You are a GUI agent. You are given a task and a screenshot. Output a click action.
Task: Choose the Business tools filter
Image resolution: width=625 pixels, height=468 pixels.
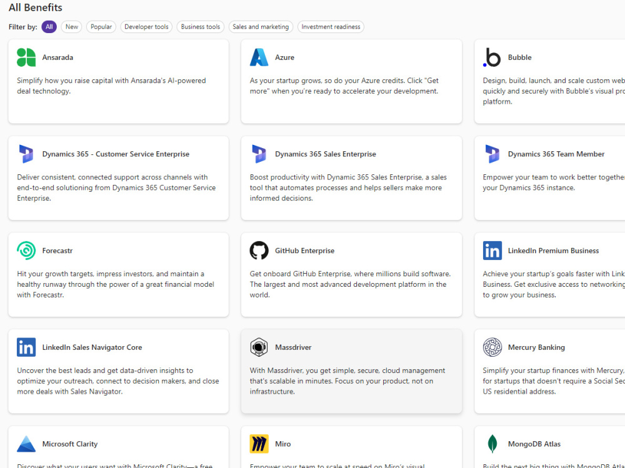201,27
